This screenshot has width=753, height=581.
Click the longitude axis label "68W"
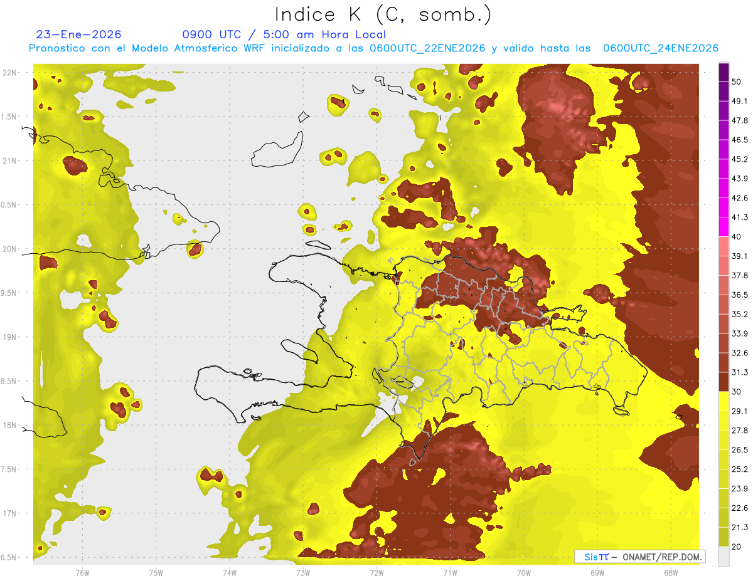coord(671,573)
